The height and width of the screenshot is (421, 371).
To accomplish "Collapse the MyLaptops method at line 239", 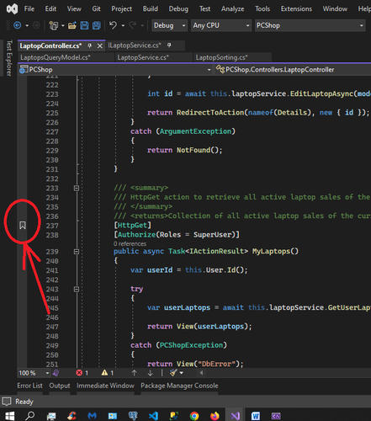I will [77, 252].
